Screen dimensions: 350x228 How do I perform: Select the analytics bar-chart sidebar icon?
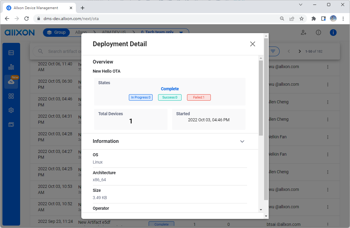tap(11, 67)
